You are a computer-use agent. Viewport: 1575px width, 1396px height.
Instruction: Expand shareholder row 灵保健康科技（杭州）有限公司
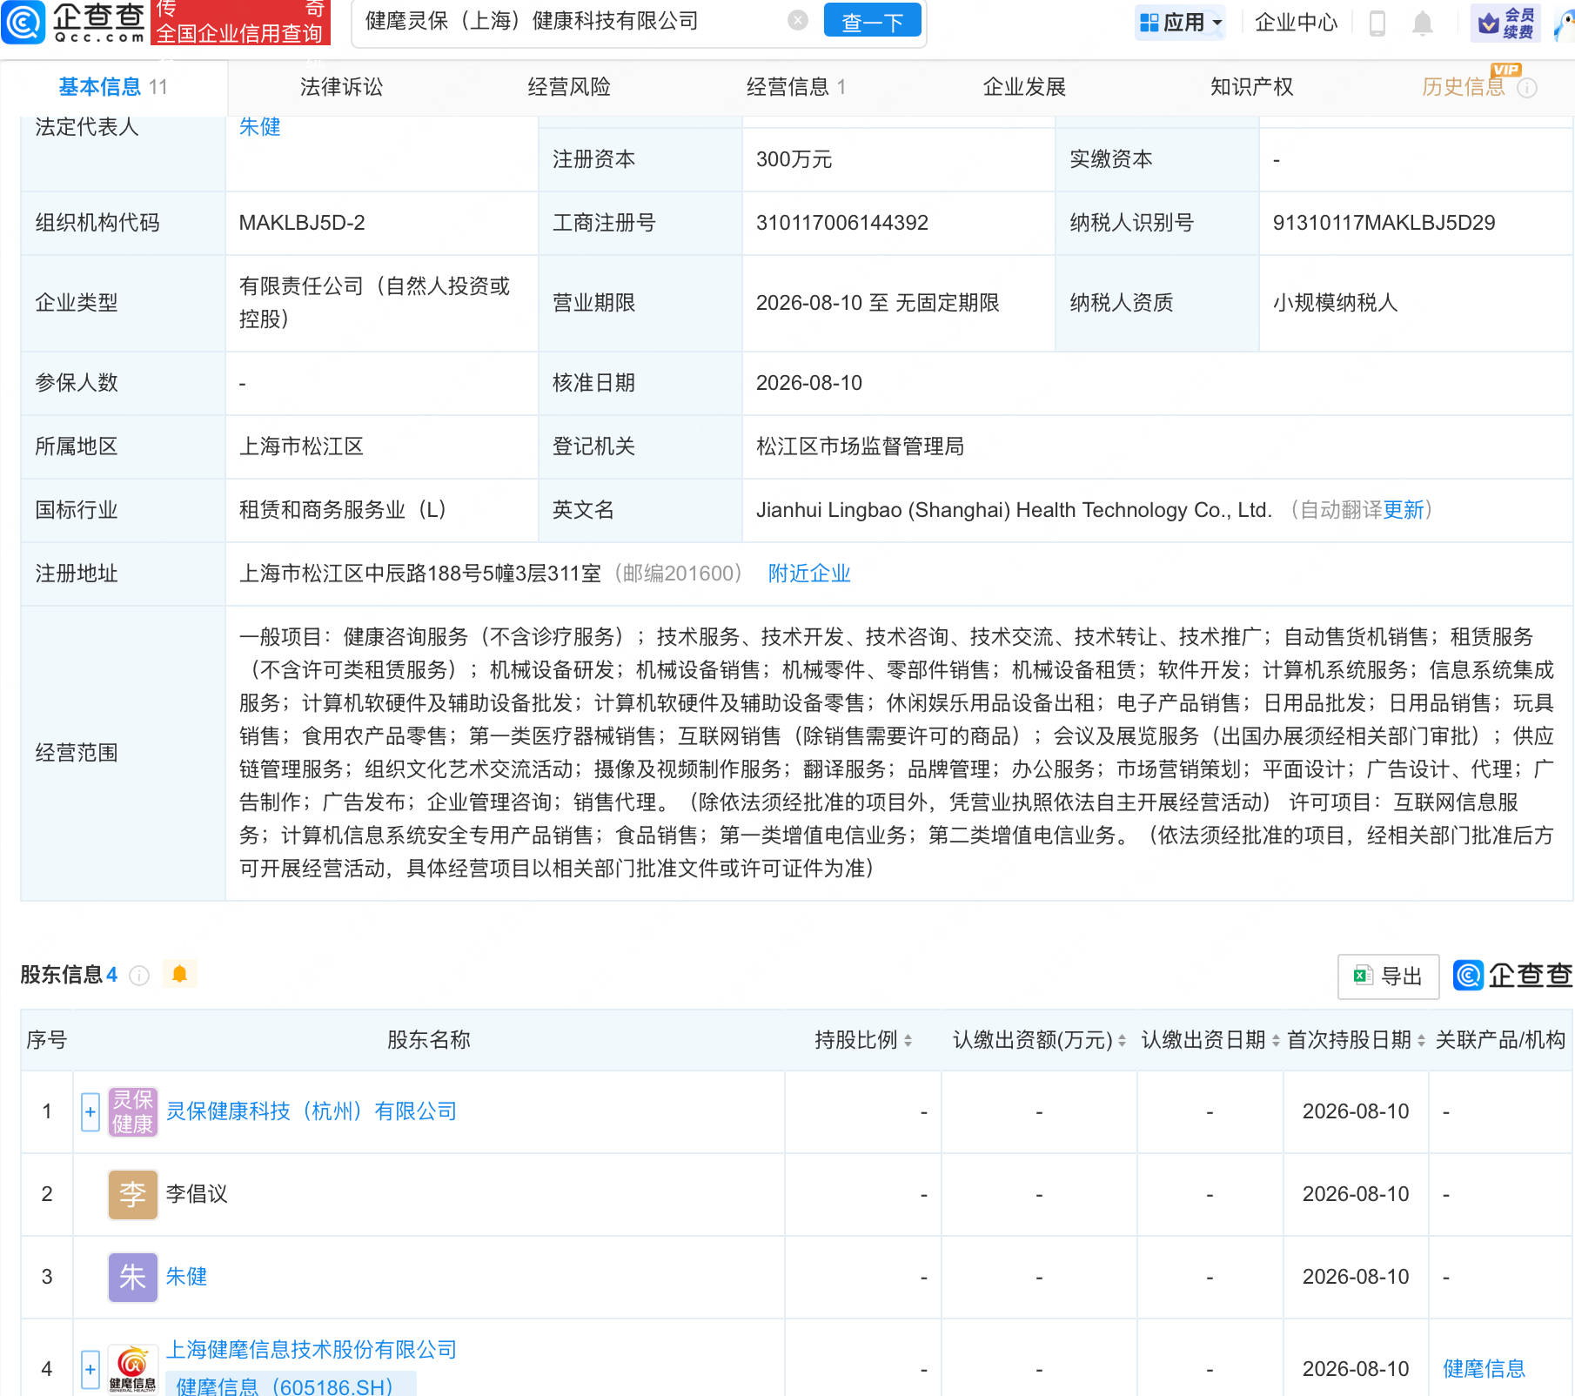90,1111
